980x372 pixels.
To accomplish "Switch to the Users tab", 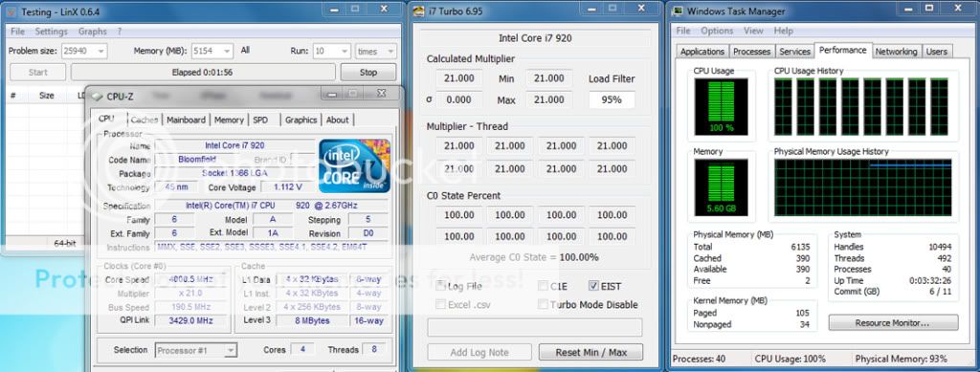I will tap(937, 52).
